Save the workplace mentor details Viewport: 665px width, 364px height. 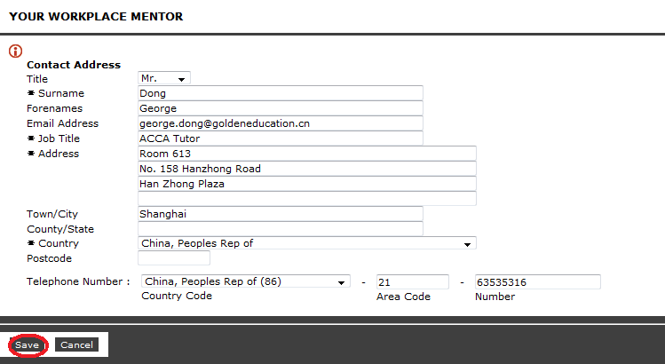(28, 344)
